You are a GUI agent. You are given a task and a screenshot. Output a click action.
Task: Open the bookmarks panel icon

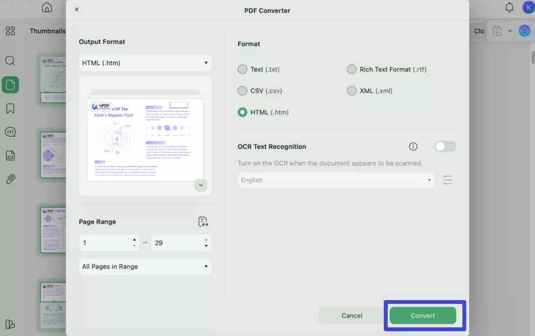(x=10, y=108)
